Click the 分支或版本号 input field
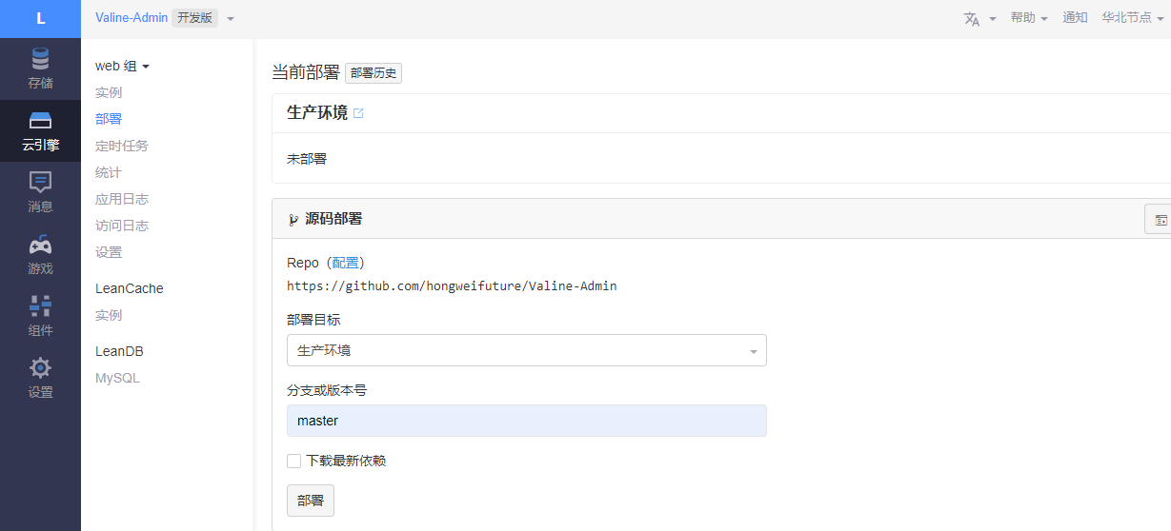The image size is (1171, 531). (x=526, y=421)
